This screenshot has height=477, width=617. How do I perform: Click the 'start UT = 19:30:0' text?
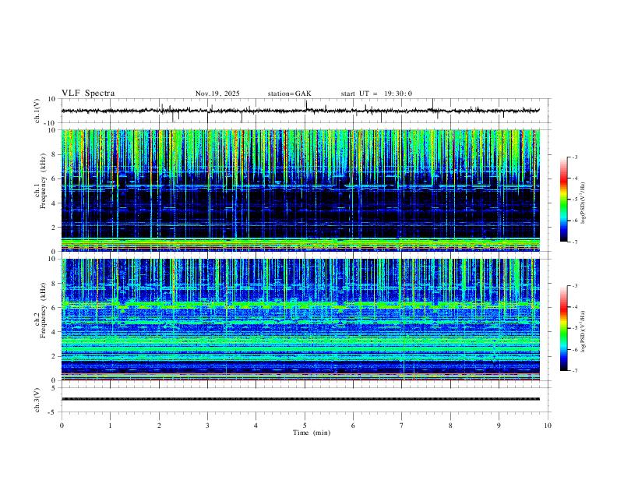coord(376,94)
